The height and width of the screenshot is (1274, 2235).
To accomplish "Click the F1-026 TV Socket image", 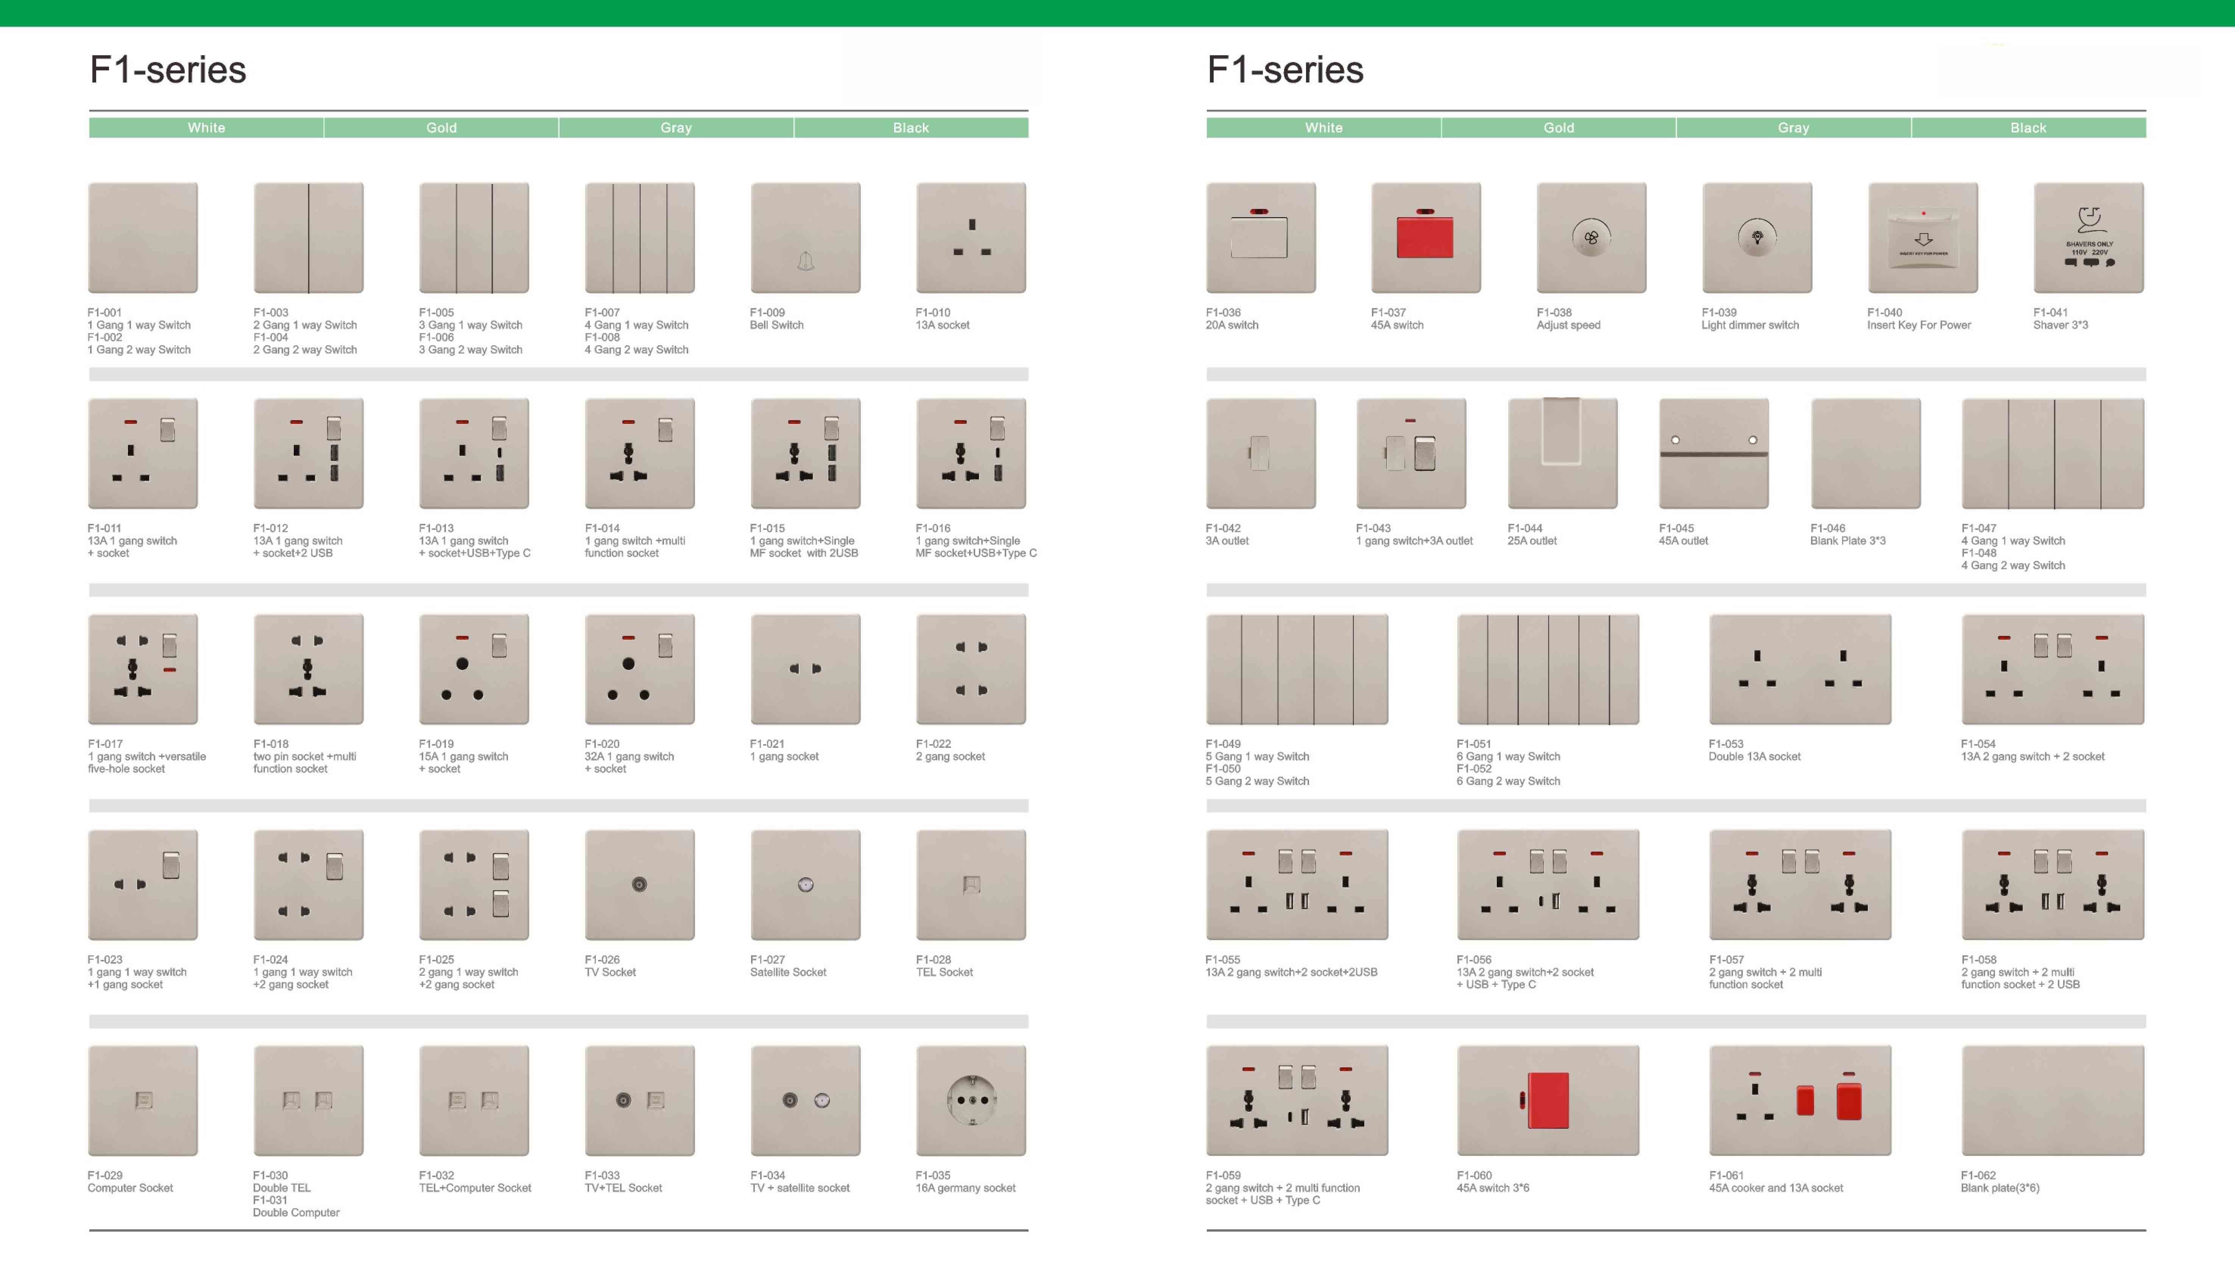I will [640, 885].
